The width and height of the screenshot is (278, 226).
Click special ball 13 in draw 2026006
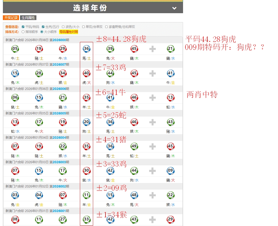pos(170,98)
